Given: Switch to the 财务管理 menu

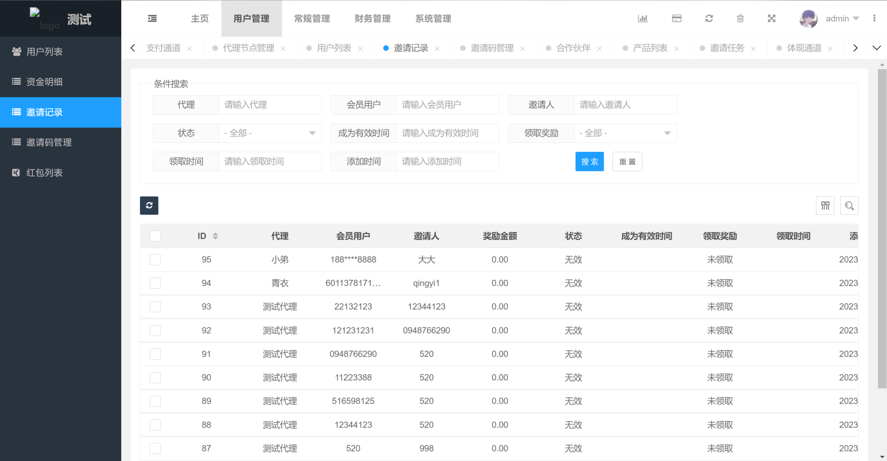Looking at the screenshot, I should tap(372, 18).
